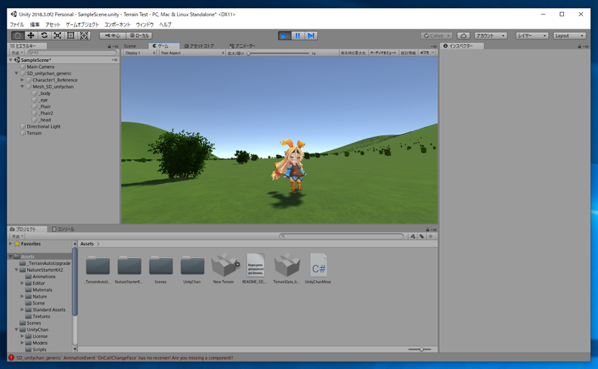This screenshot has width=598, height=369.
Task: Click the Inspector panel lock icon
Action: 579,46
